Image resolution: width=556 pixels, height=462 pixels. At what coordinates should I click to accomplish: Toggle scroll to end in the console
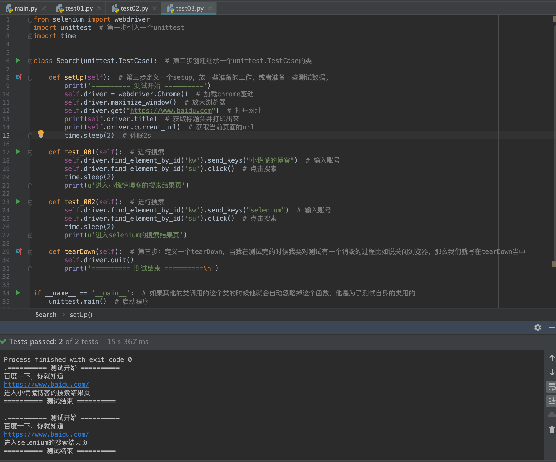point(552,400)
